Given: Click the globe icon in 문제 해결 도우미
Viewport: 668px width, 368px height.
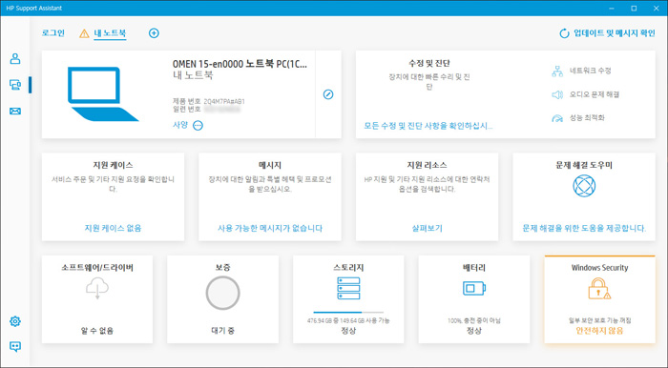Looking at the screenshot, I should [584, 186].
